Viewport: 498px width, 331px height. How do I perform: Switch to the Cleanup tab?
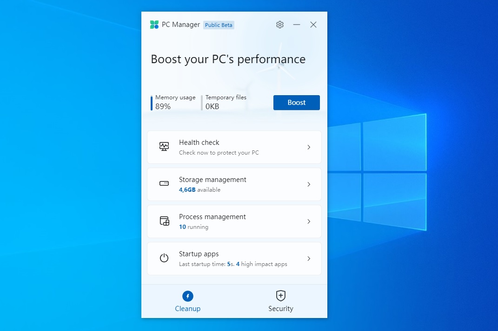[x=188, y=301]
